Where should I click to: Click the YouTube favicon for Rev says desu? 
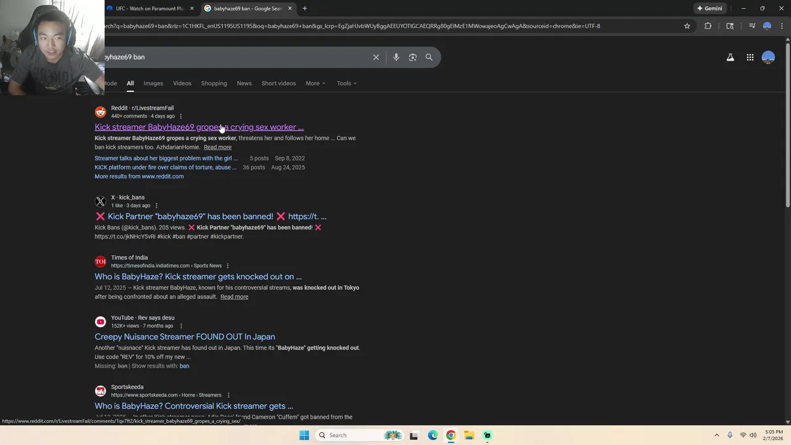click(x=100, y=321)
